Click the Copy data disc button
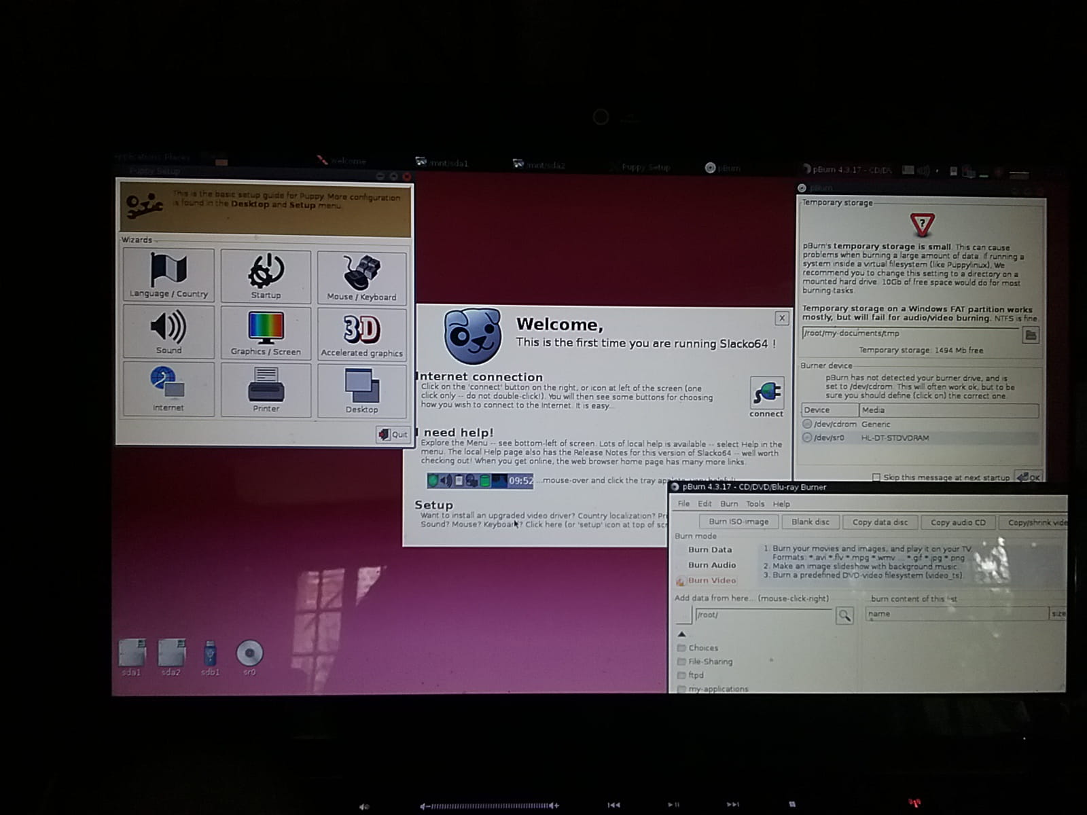This screenshot has height=815, width=1087. click(880, 522)
